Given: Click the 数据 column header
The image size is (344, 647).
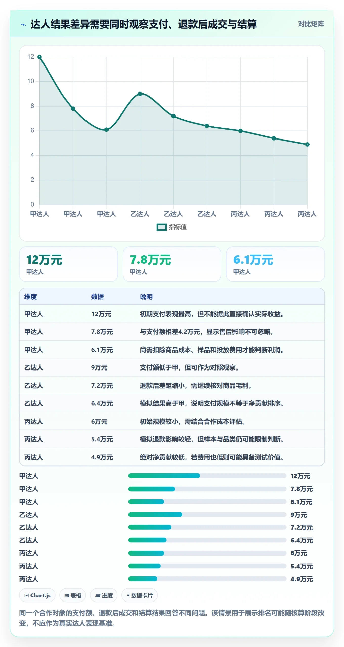Looking at the screenshot, I should click(97, 297).
